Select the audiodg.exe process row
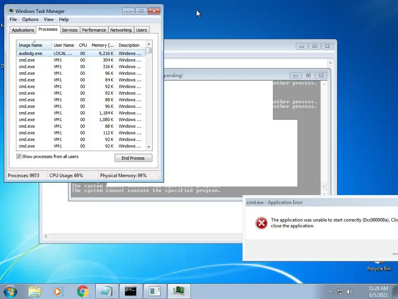The height and width of the screenshot is (299, 398). pos(81,53)
